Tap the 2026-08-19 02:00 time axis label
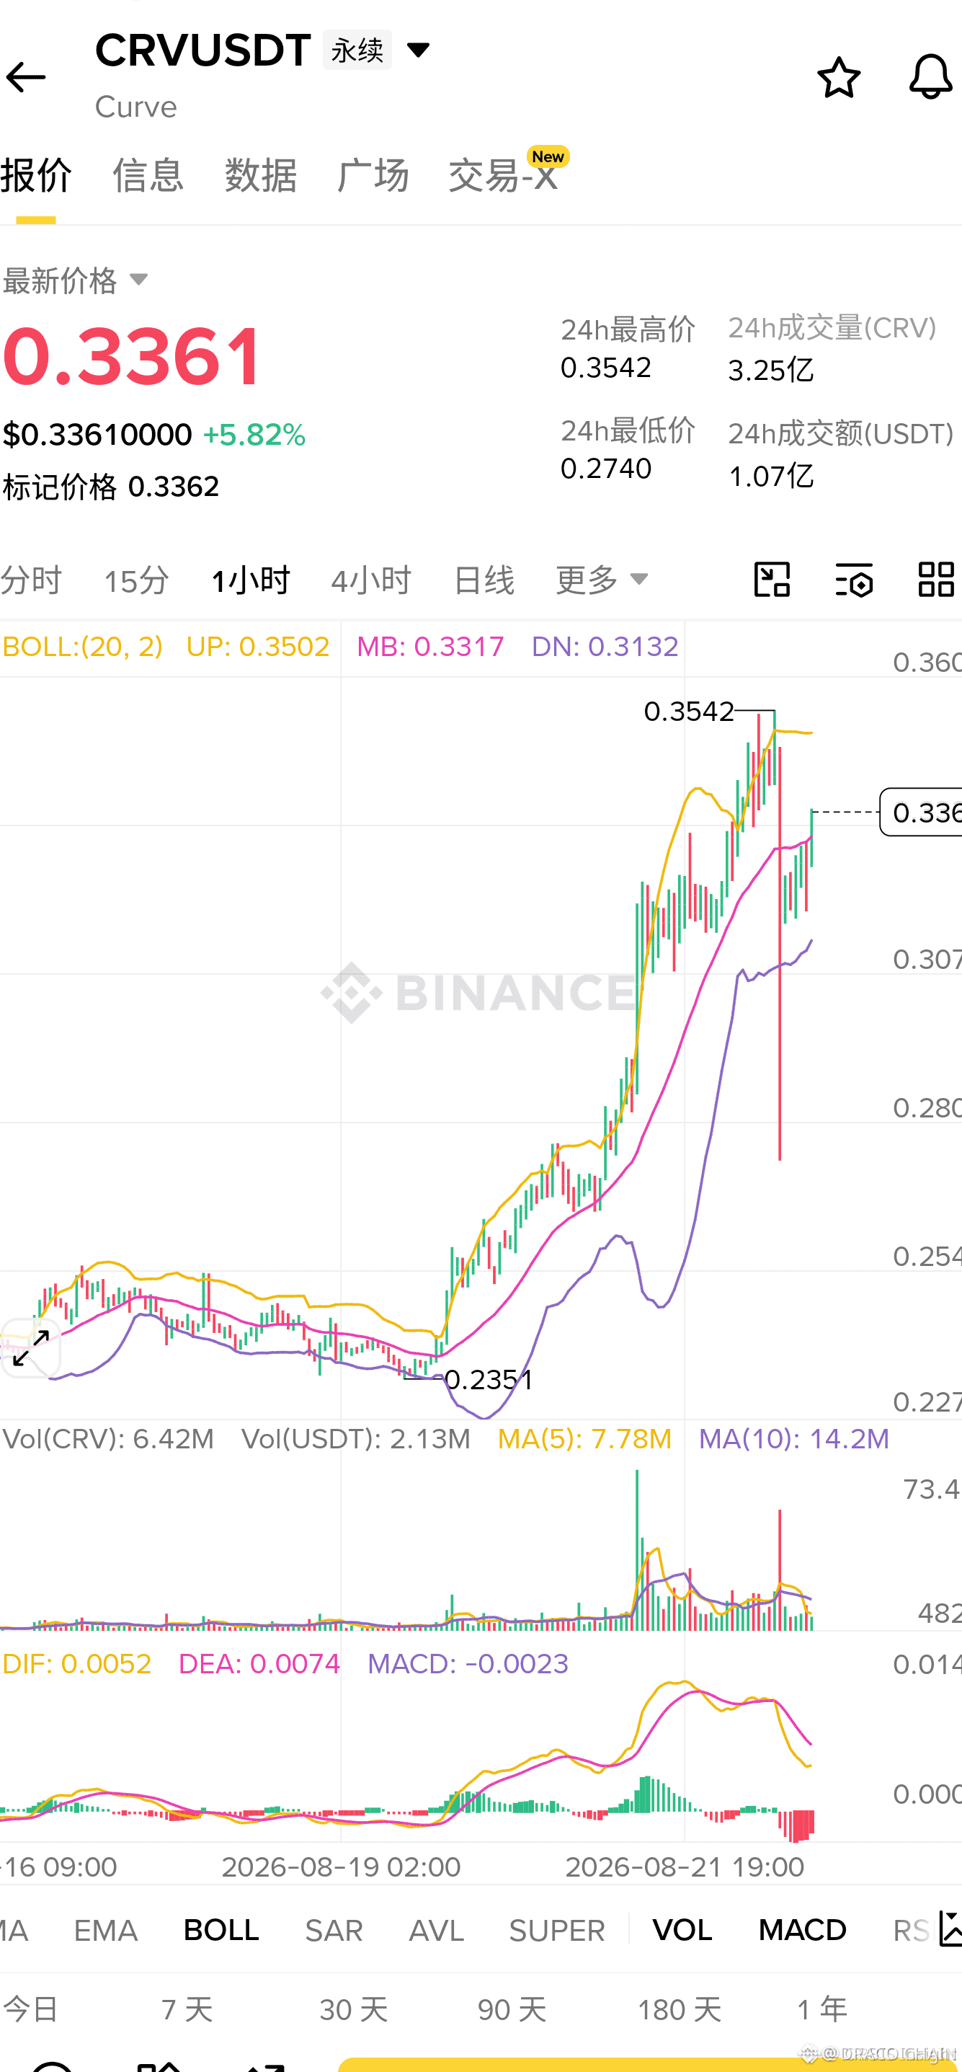This screenshot has width=962, height=2072. (x=341, y=1867)
